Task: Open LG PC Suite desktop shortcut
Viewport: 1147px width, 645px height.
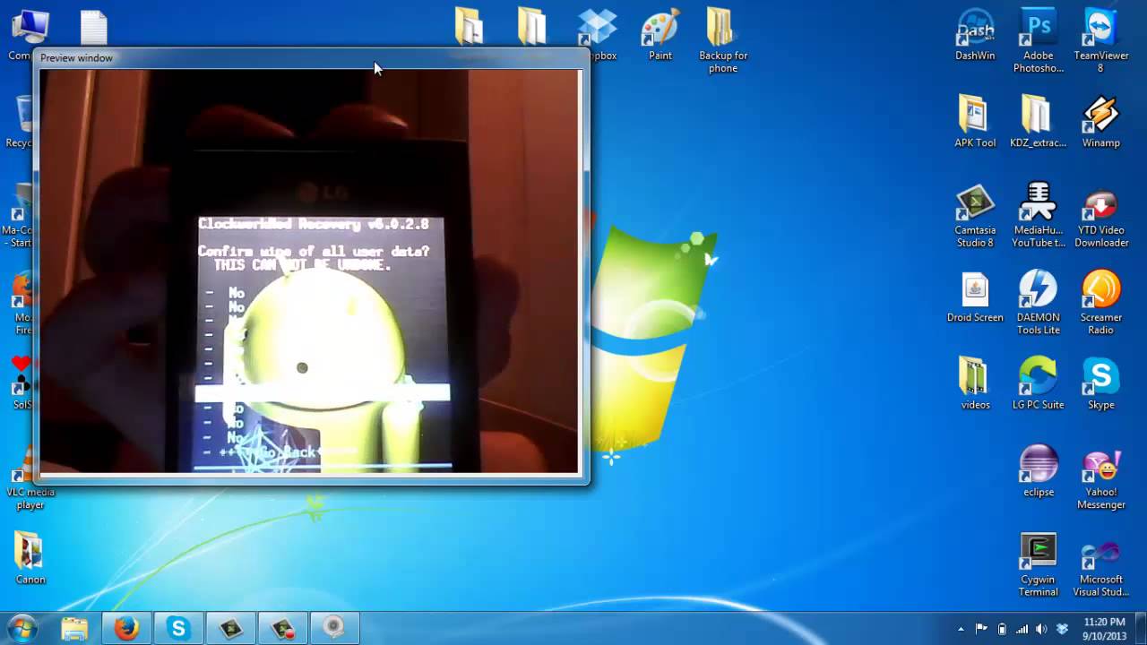Action: (1039, 383)
